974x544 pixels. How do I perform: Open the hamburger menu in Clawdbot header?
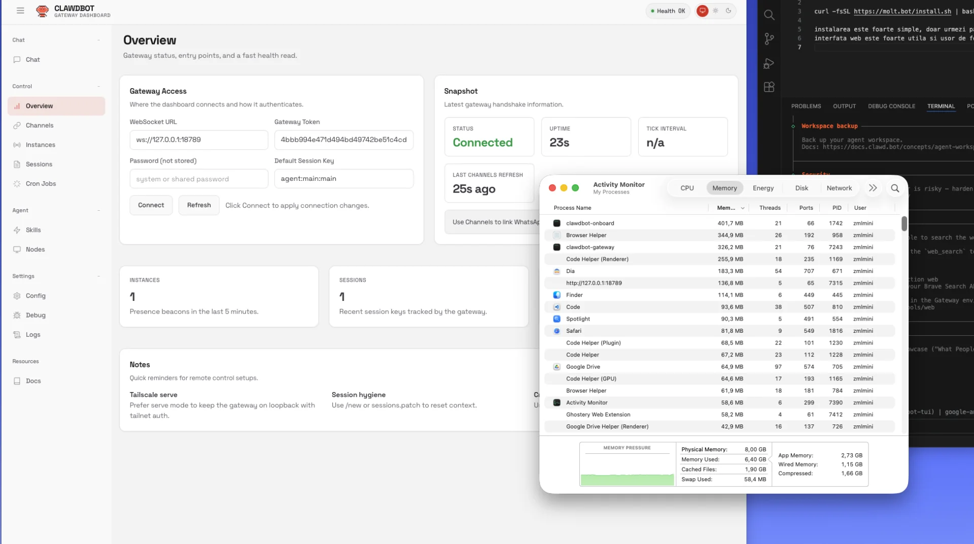pos(20,10)
